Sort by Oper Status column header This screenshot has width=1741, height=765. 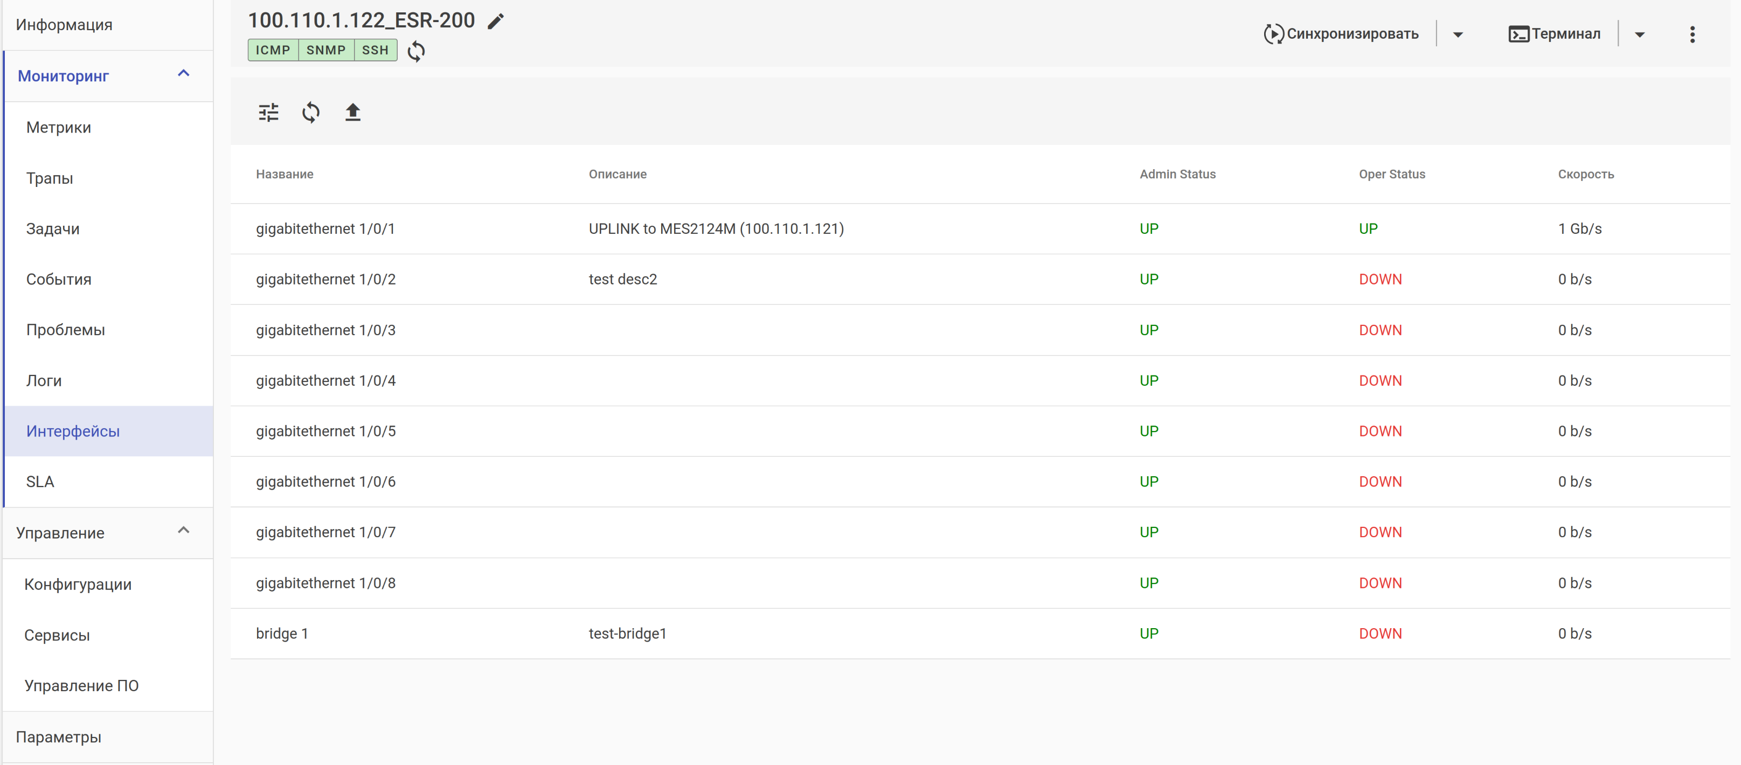[x=1392, y=173]
